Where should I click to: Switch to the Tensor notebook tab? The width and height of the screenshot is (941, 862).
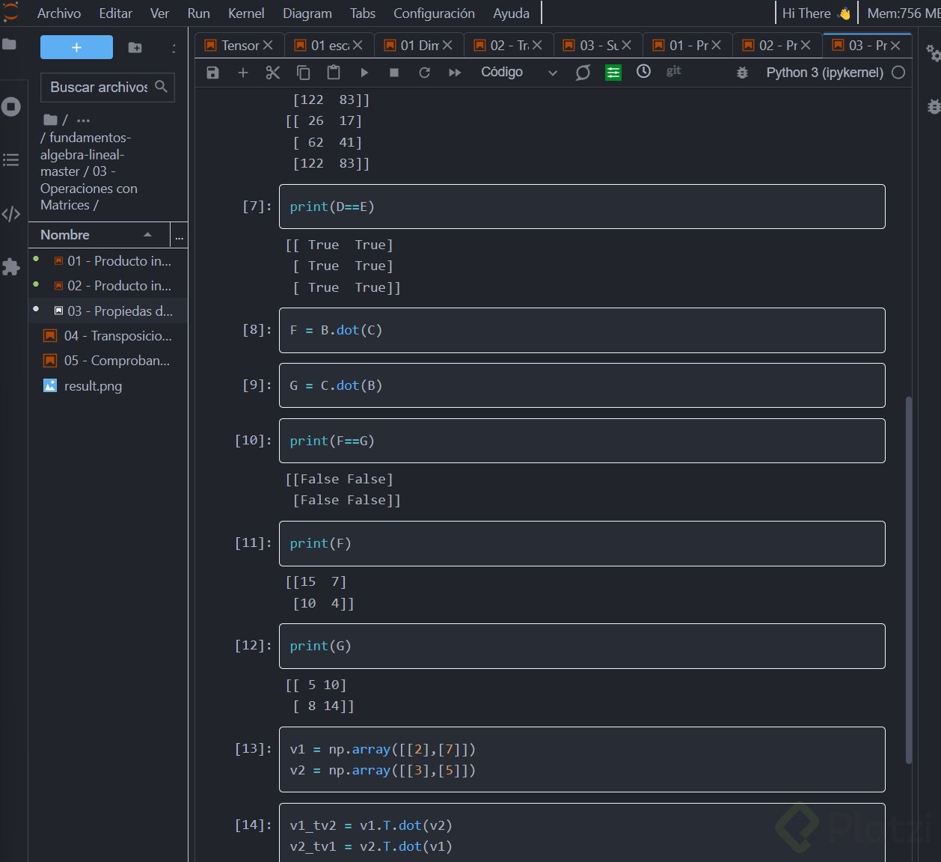point(239,46)
